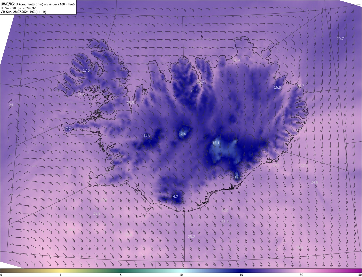
Task: Click the color bar at the 50 tick
Action: pos(360,275)
